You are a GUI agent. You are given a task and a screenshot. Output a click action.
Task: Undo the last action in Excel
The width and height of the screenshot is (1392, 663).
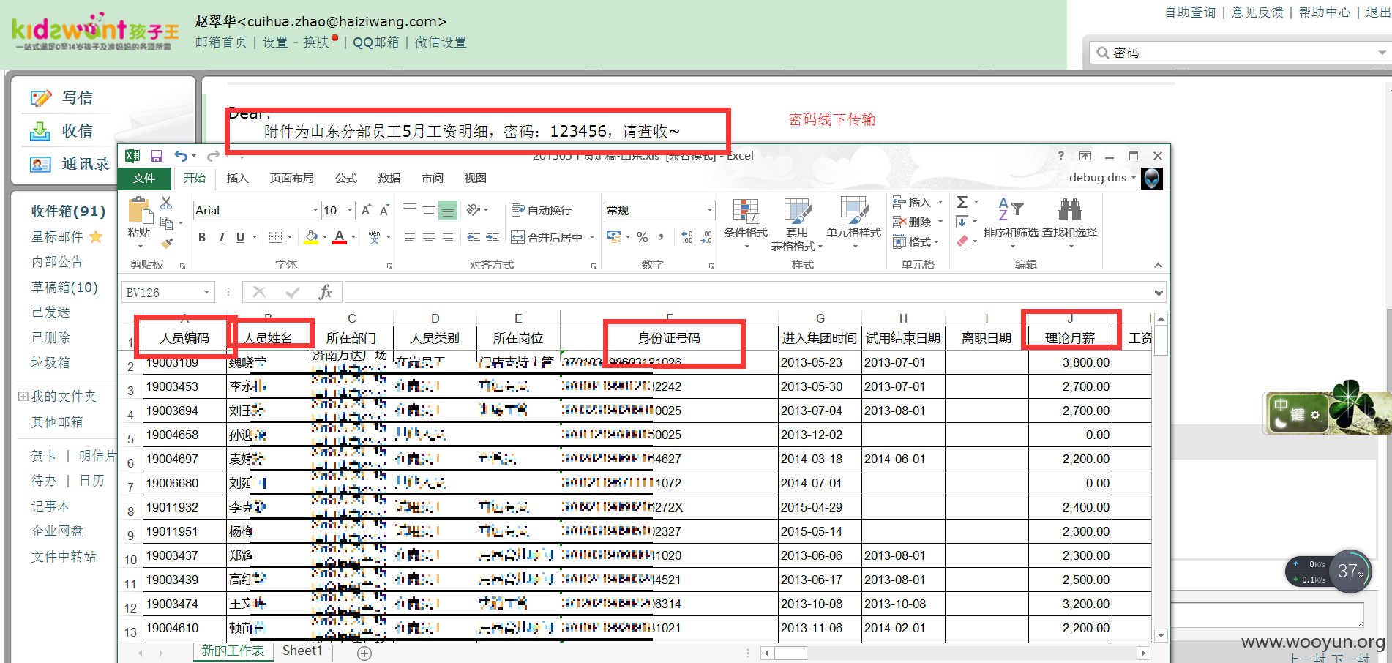tap(181, 155)
